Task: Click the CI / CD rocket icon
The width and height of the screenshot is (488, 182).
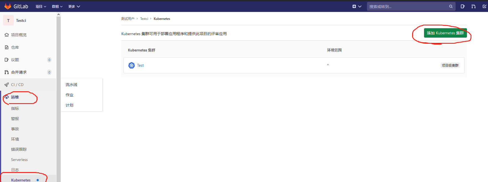Action: [7, 85]
